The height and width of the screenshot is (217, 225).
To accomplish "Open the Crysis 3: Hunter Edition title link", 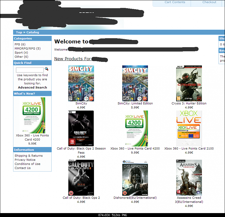I will tap(189, 103).
